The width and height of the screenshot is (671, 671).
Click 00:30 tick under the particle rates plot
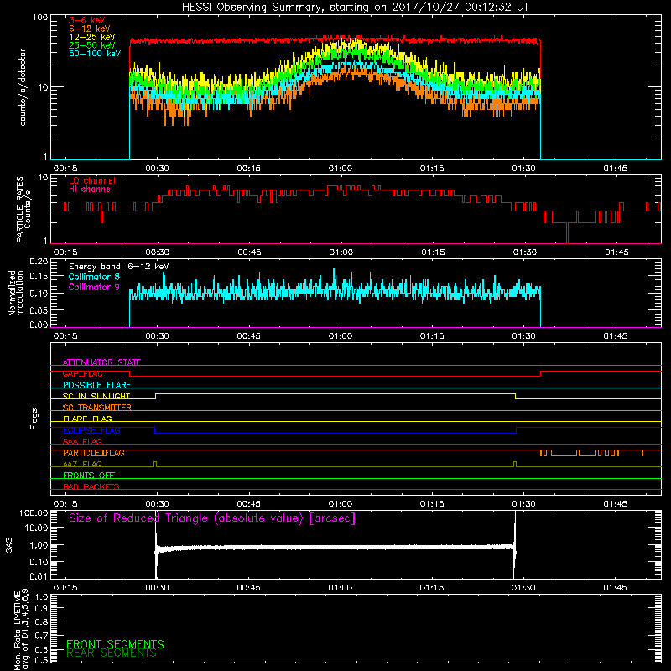pyautogui.click(x=157, y=252)
